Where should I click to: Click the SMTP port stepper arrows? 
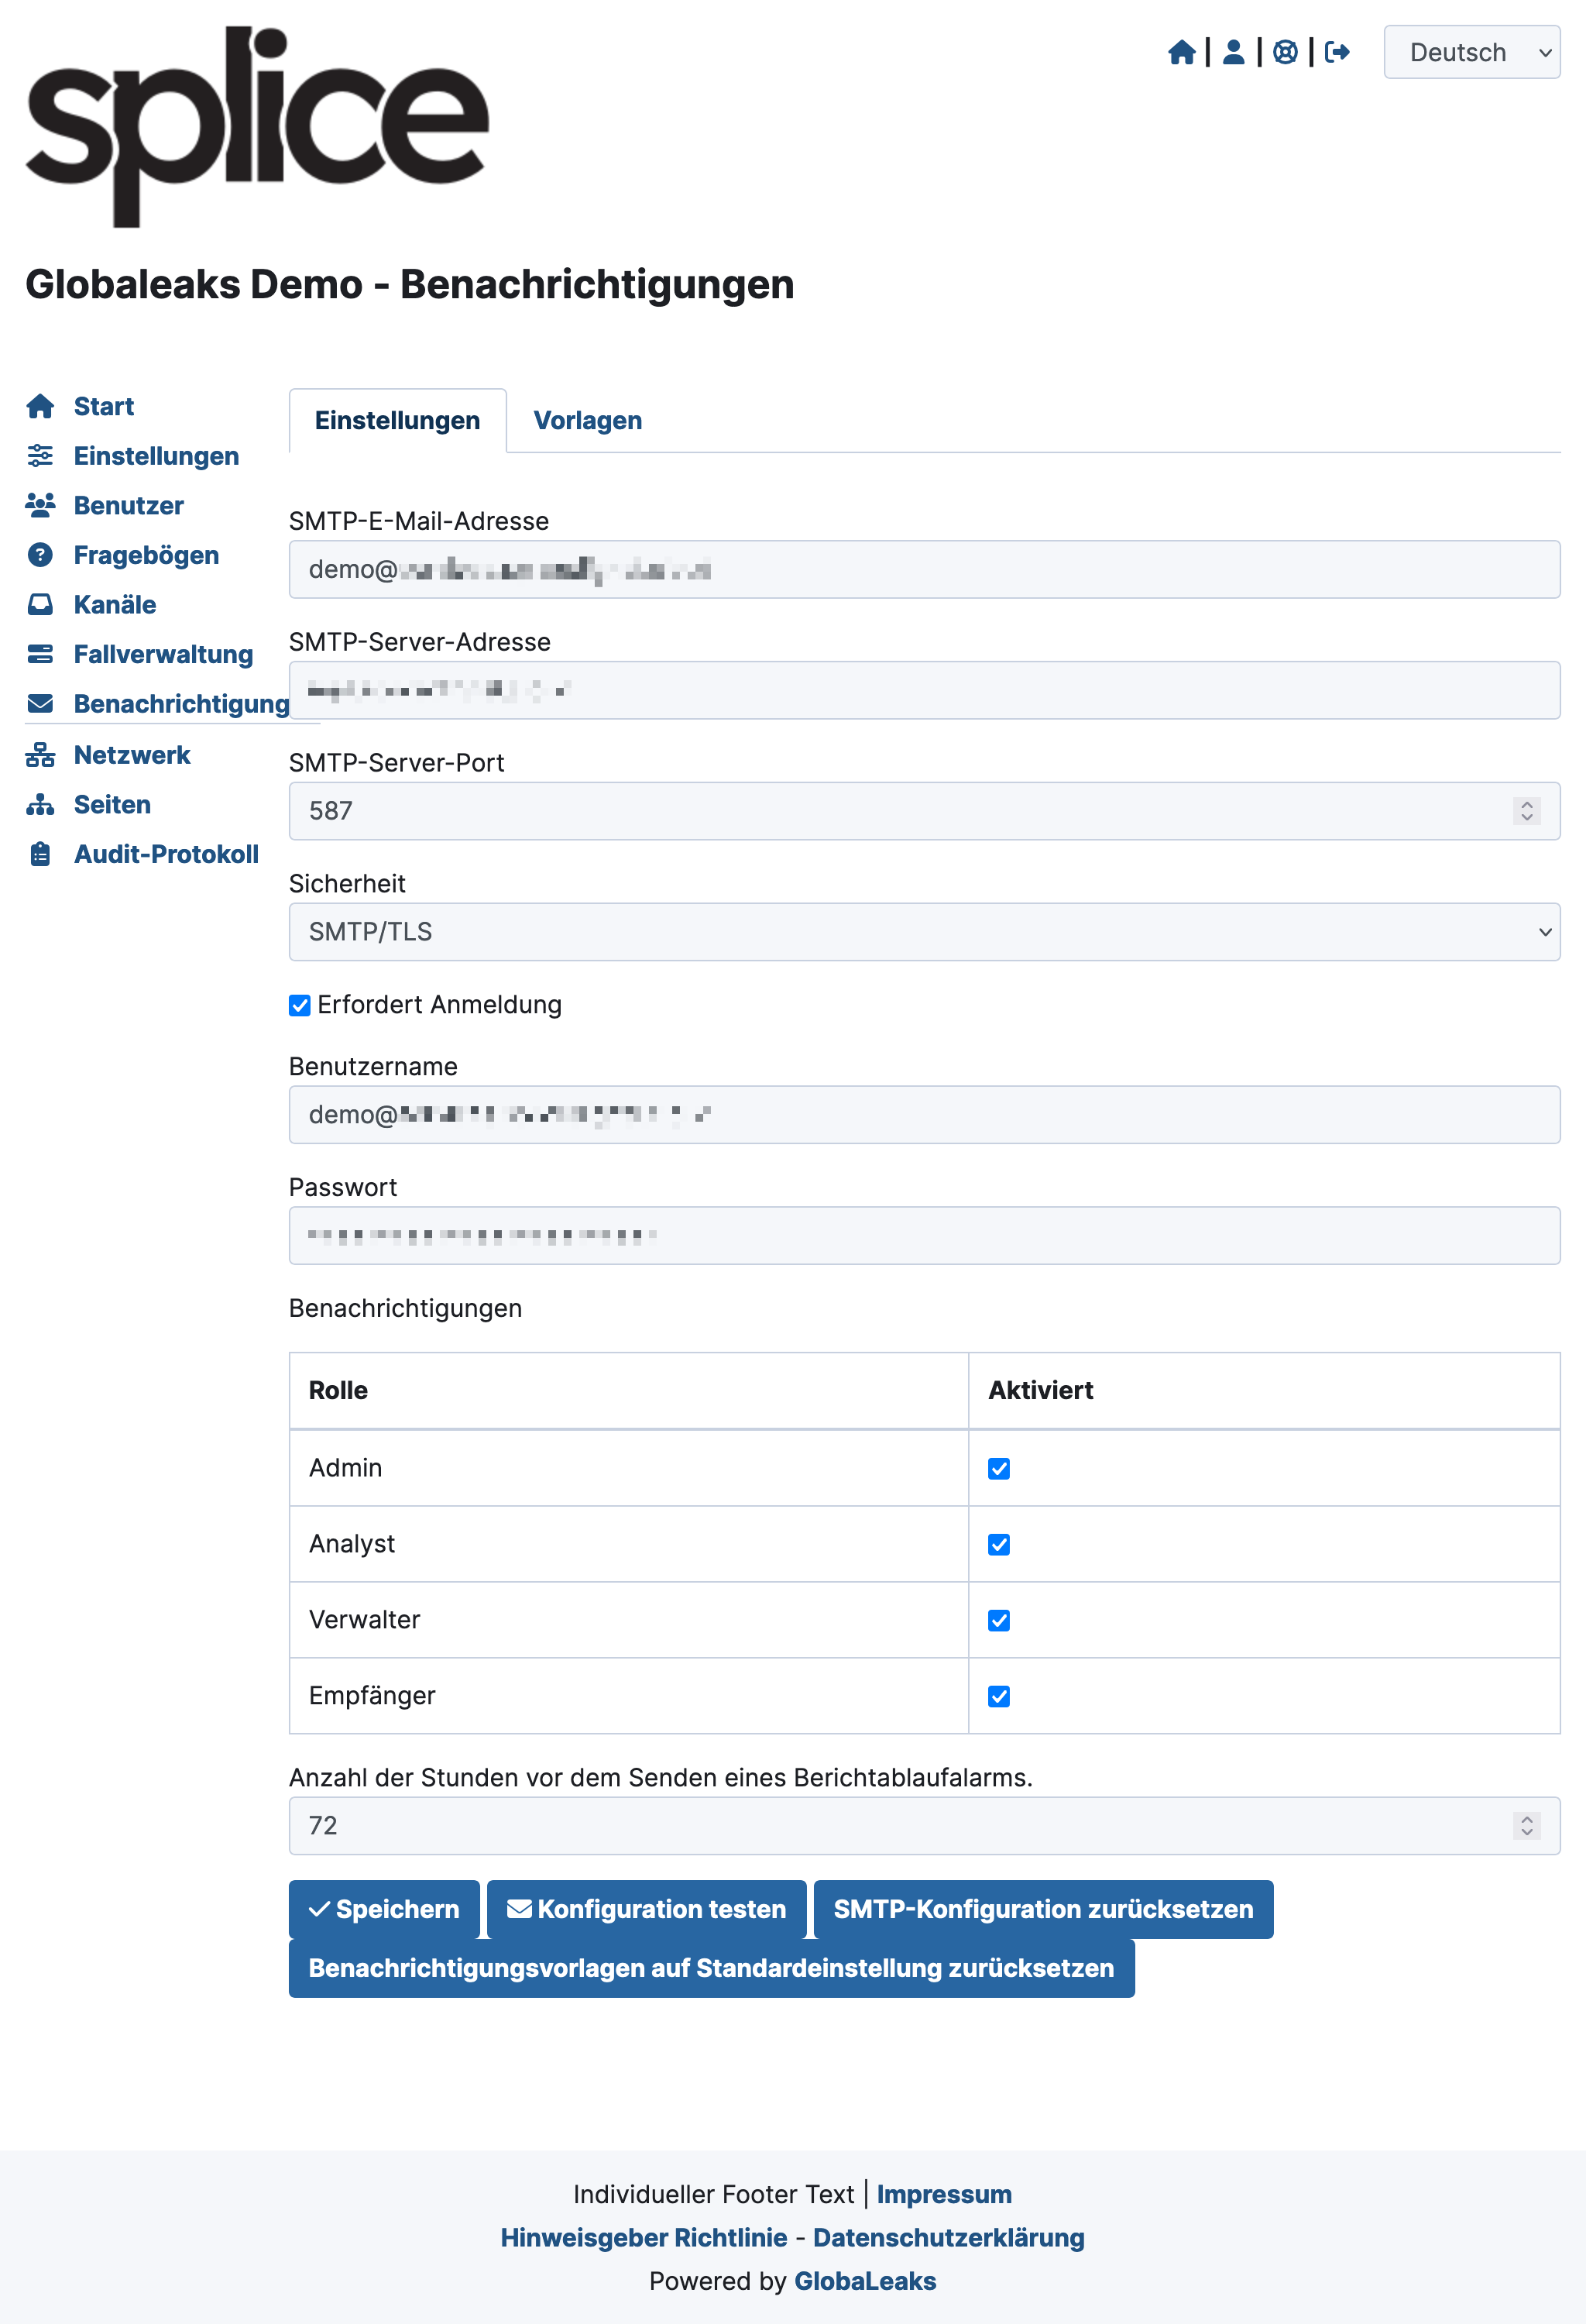(x=1526, y=811)
